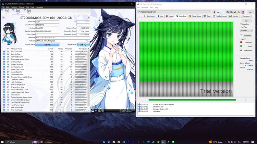
Task: Switch to Benchmark tab in HD Tune
Action: [149, 16]
